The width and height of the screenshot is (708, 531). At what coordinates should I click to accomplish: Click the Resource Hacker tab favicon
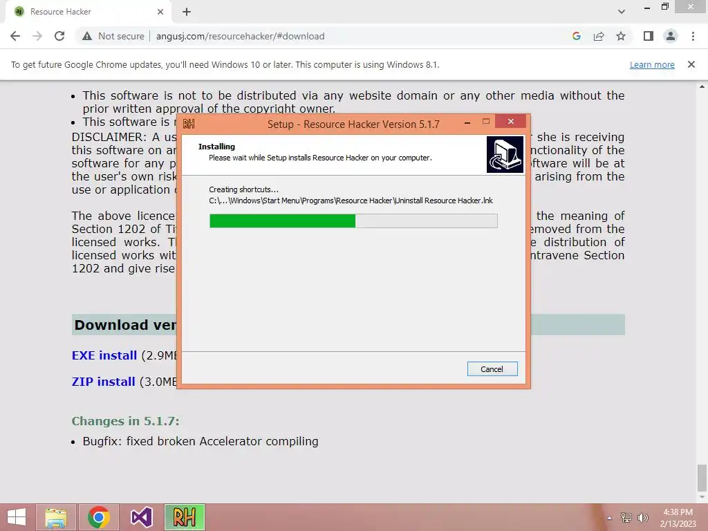(x=19, y=12)
